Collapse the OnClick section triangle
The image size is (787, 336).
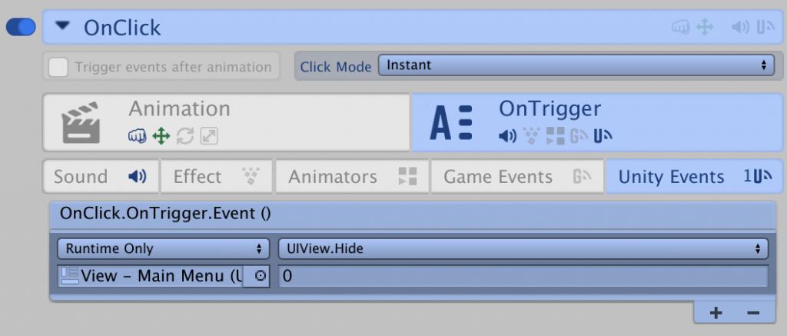point(63,28)
